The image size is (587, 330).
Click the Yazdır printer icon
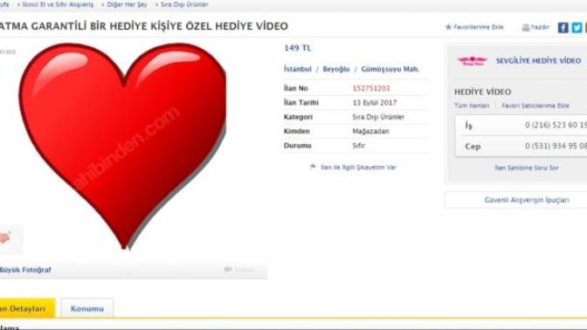click(526, 27)
